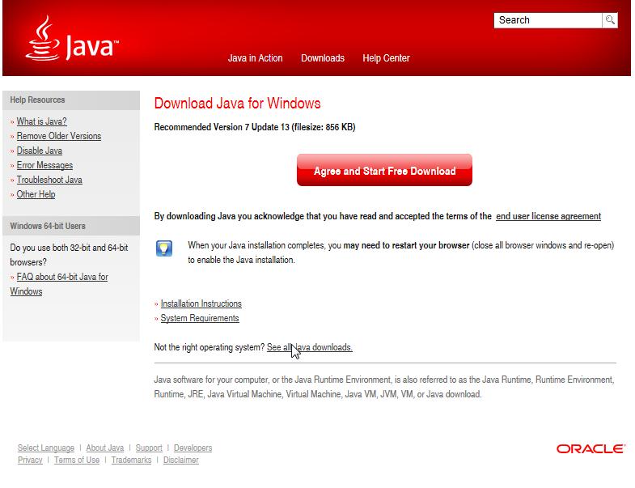Click the Help Resources sidebar header
The image size is (635, 488).
pyautogui.click(x=37, y=100)
